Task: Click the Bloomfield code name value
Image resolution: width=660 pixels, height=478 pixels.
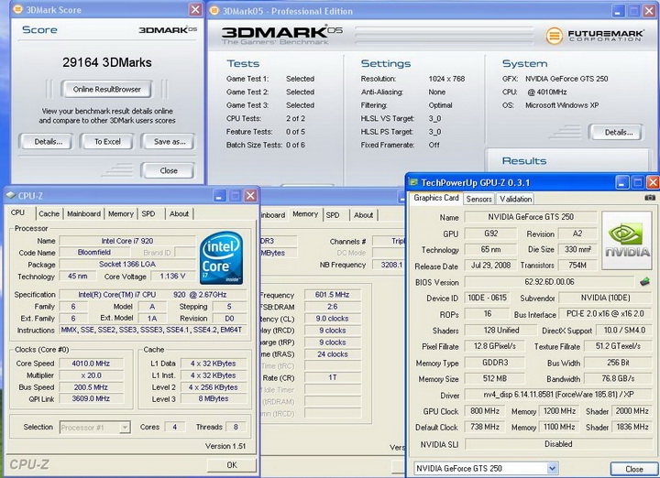Action: coord(94,252)
